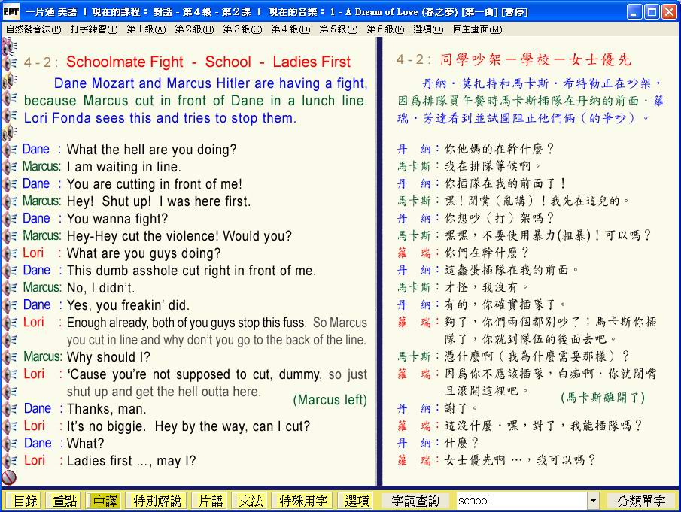Screen dimensions: 681x512
Task: Toggle the 重點 key points button
Action: pyautogui.click(x=64, y=501)
